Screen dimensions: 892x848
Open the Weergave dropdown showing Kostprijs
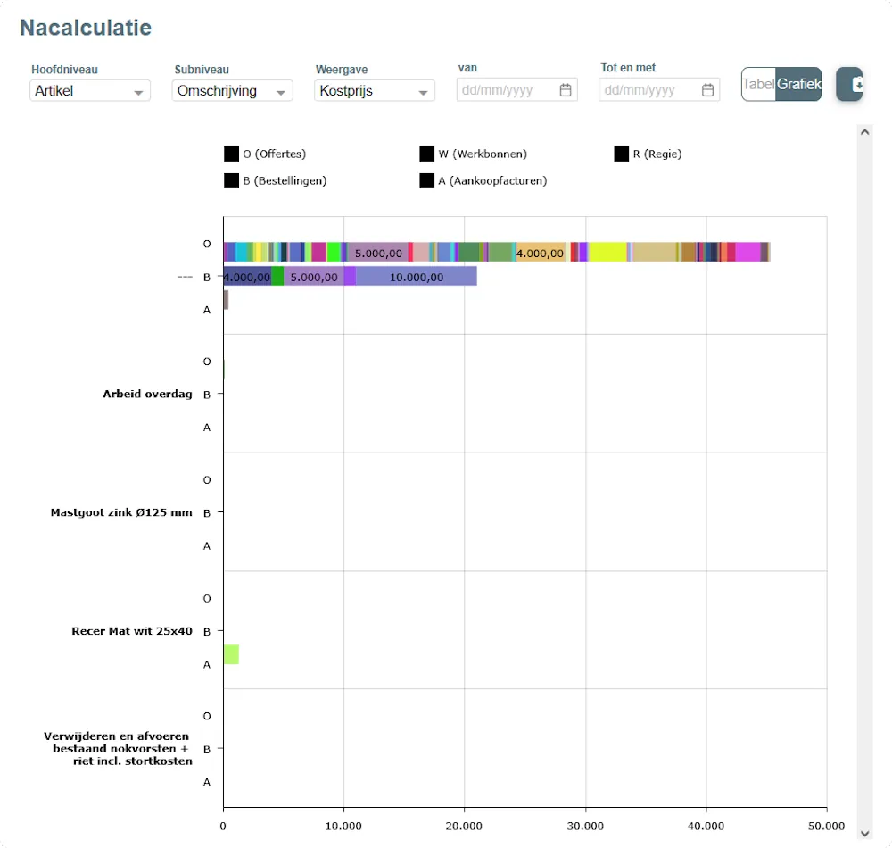[x=375, y=90]
